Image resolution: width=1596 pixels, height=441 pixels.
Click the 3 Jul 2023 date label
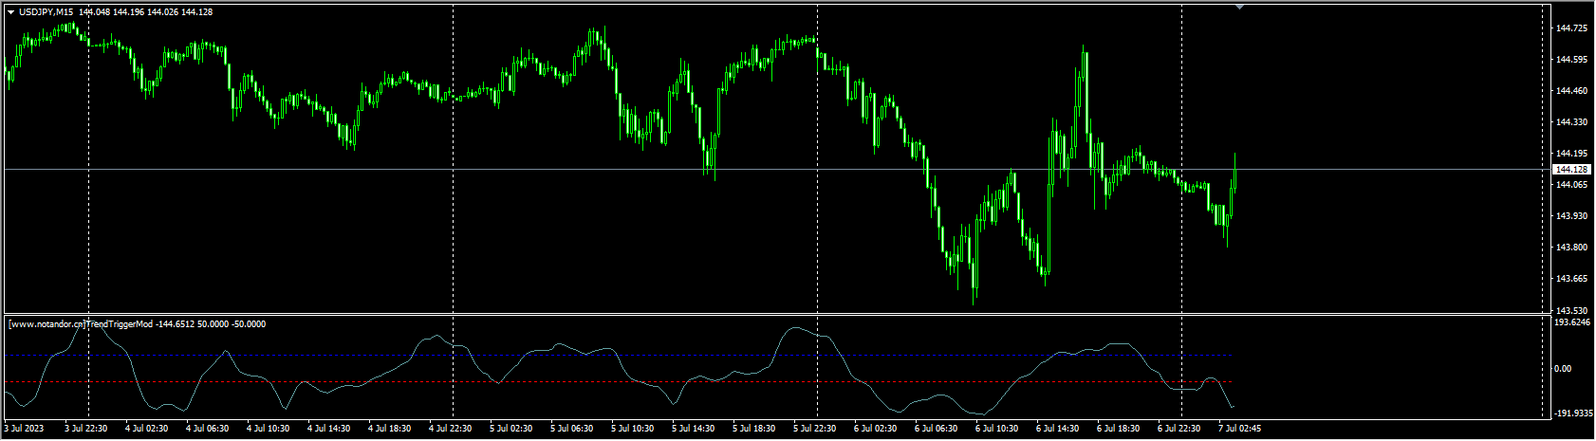pyautogui.click(x=25, y=429)
